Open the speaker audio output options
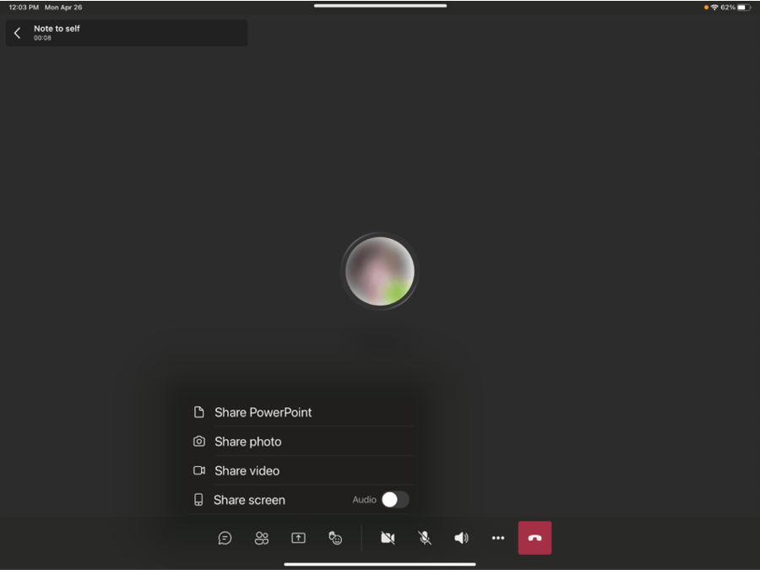The width and height of the screenshot is (760, 570). pos(461,538)
